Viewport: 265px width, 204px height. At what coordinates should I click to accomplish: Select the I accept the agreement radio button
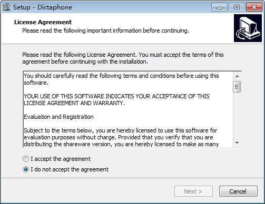tap(26, 159)
